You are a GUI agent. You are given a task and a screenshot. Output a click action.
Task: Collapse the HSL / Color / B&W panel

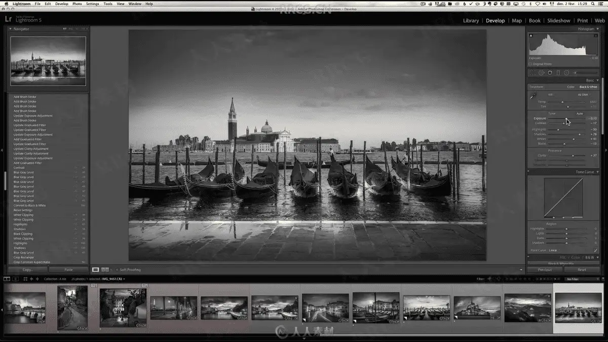point(597,257)
